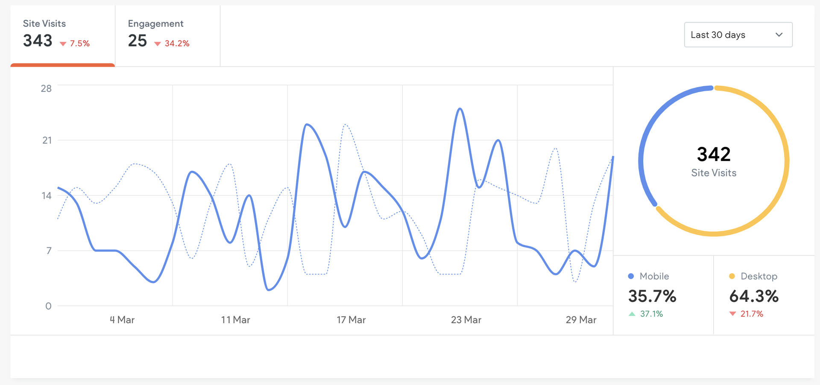Open the Site Visits tab

(x=62, y=35)
